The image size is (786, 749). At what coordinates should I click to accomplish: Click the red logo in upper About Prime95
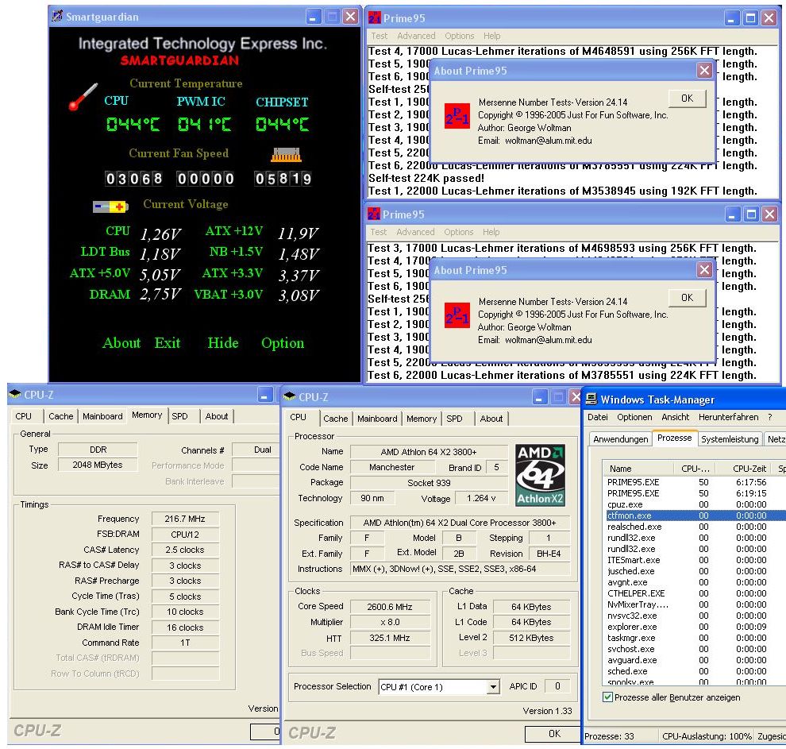457,116
